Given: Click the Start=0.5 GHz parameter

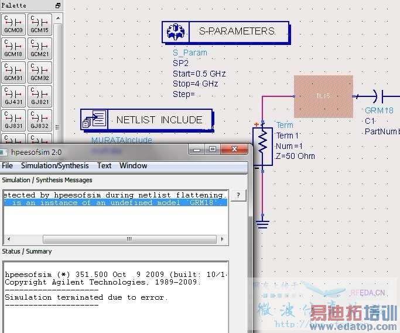Looking at the screenshot, I should pyautogui.click(x=199, y=74).
